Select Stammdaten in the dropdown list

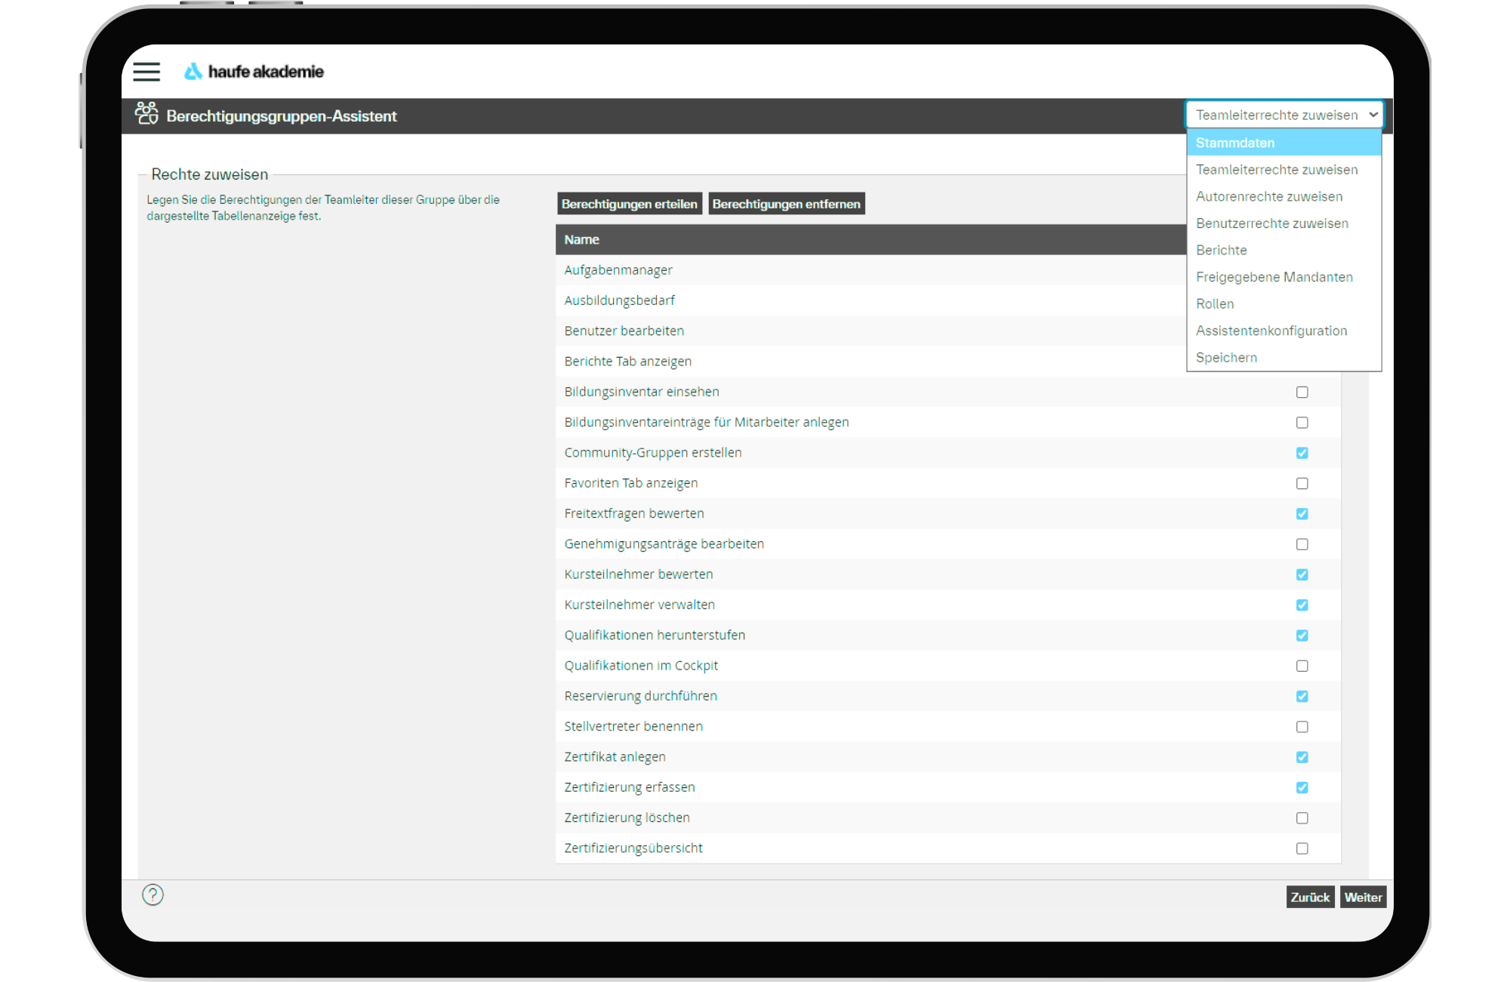1284,143
